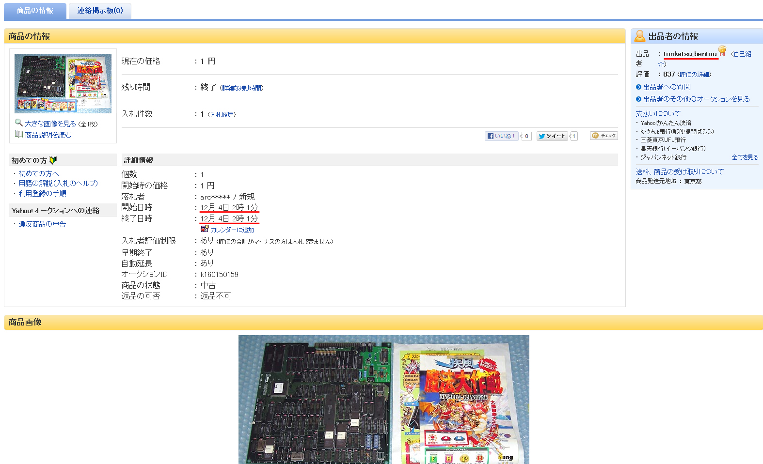This screenshot has width=763, height=464.
Task: Click the book icon beside 商品説明を読む
Action: point(19,134)
